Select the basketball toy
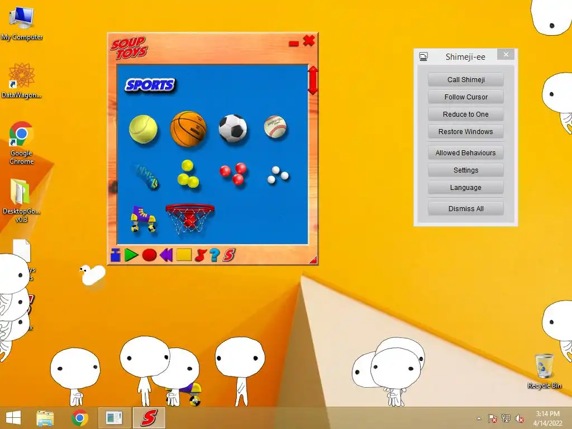 188,129
